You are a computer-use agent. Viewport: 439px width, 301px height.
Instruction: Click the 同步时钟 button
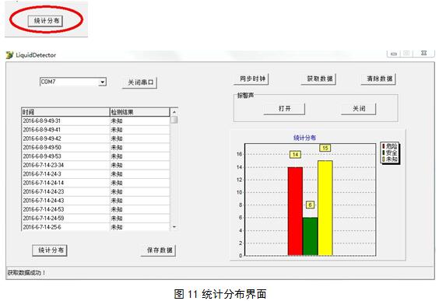251,79
